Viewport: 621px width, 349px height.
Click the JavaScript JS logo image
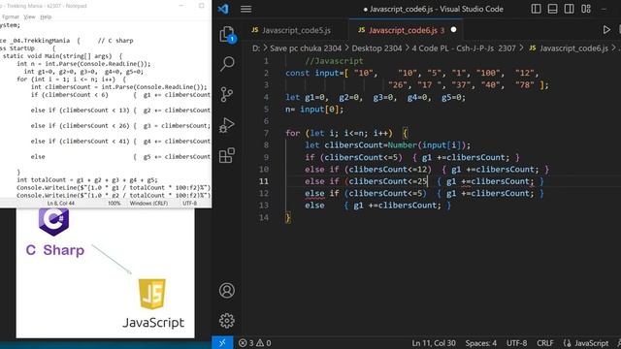[152, 294]
